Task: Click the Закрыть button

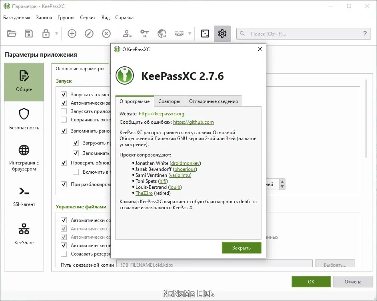Action: pyautogui.click(x=241, y=248)
